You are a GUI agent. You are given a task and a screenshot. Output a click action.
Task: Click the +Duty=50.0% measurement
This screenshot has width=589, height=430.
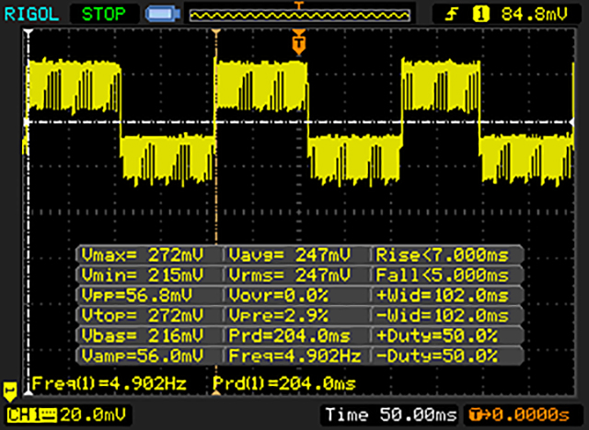437,335
